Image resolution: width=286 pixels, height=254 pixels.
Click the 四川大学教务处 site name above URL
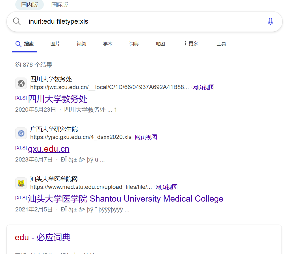(x=51, y=79)
